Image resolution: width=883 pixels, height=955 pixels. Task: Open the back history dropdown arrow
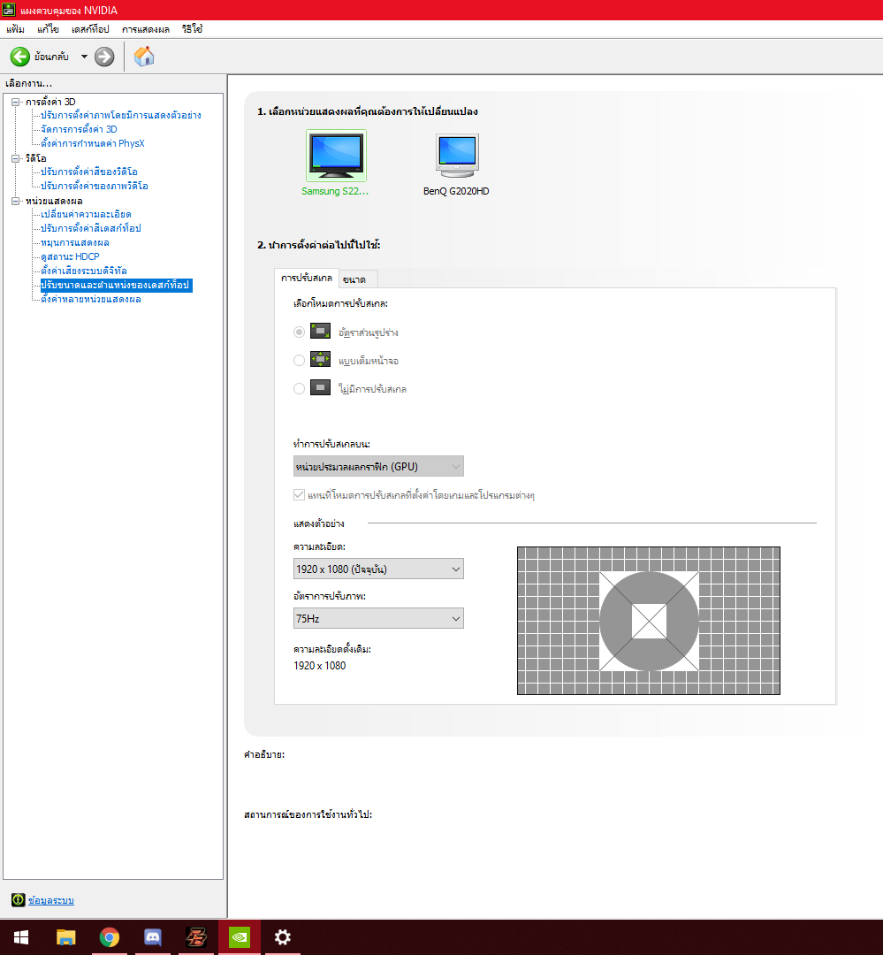coord(84,57)
